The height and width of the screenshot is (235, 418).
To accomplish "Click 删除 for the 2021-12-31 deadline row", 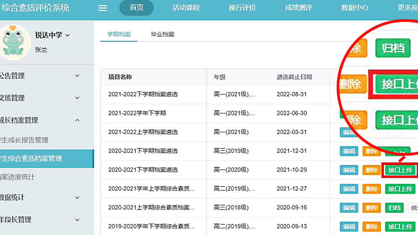I will coord(371,151).
